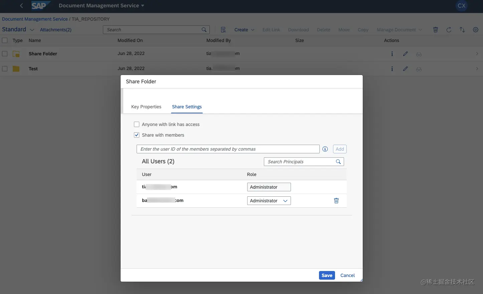
Task: Show info for Share Folder row
Action: pos(392,54)
